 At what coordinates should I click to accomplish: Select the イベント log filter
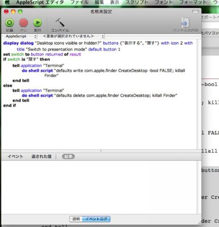tap(15, 157)
